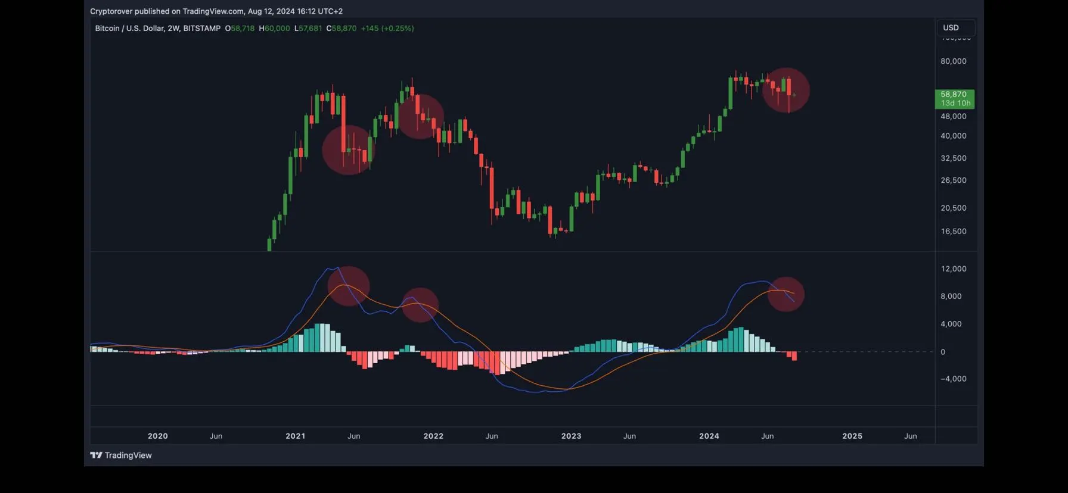Click the green 58,870 current price label

click(x=954, y=95)
